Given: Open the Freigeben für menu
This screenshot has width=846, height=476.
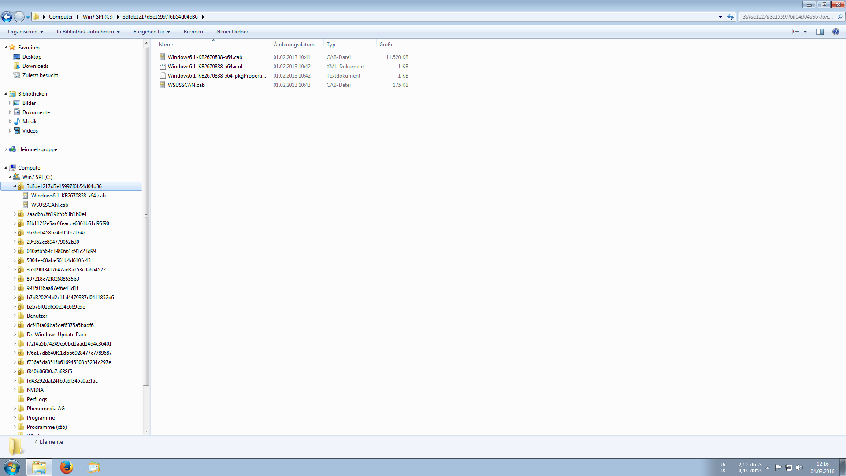Looking at the screenshot, I should click(152, 32).
